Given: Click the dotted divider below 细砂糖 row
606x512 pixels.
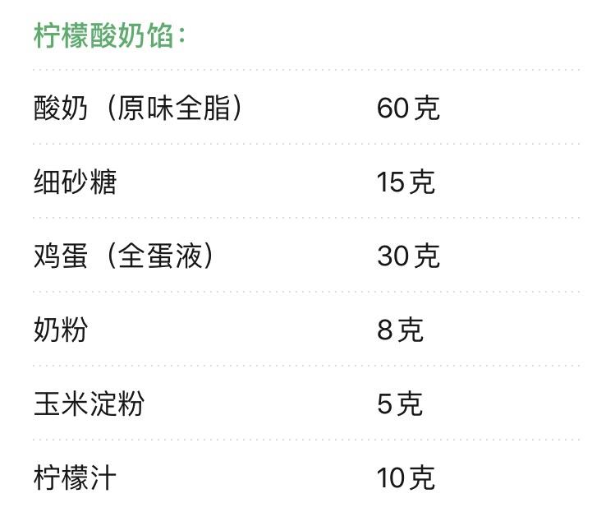Looking at the screenshot, I should (x=305, y=218).
